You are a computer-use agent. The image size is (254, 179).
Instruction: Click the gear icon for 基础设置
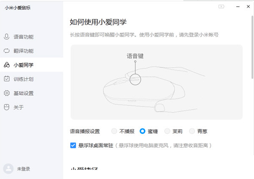(7, 93)
